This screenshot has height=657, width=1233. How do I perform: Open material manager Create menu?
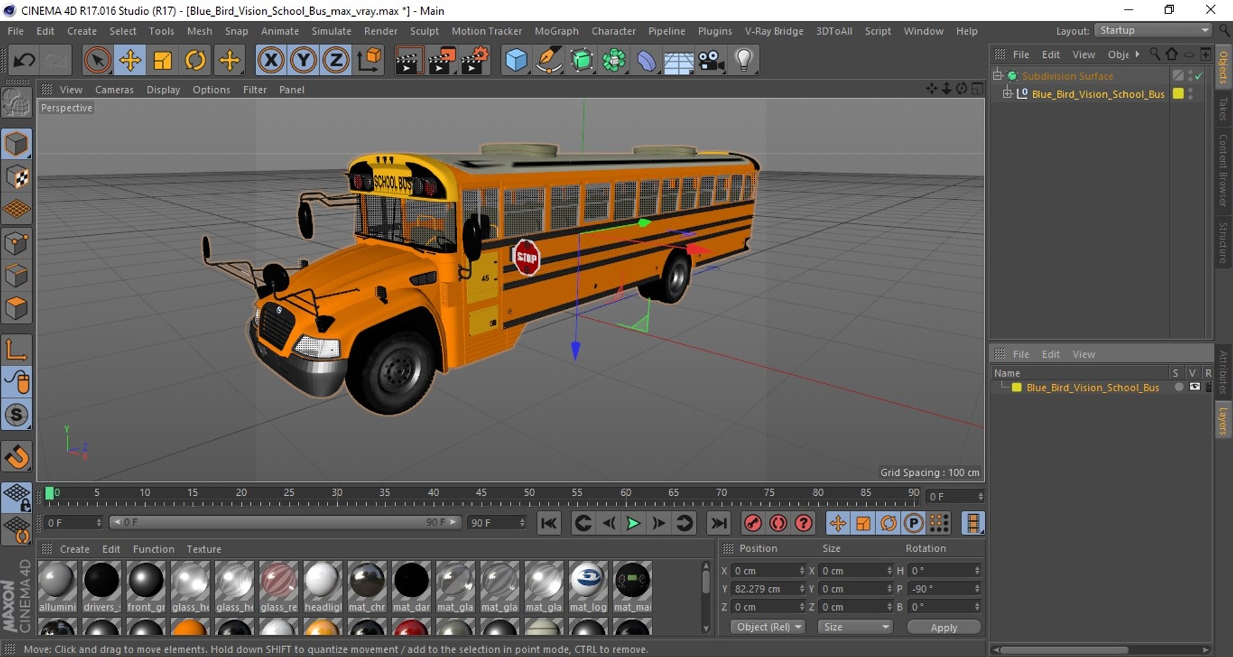74,549
